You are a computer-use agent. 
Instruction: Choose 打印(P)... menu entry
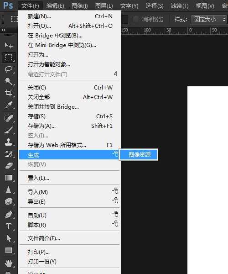(x=69, y=252)
